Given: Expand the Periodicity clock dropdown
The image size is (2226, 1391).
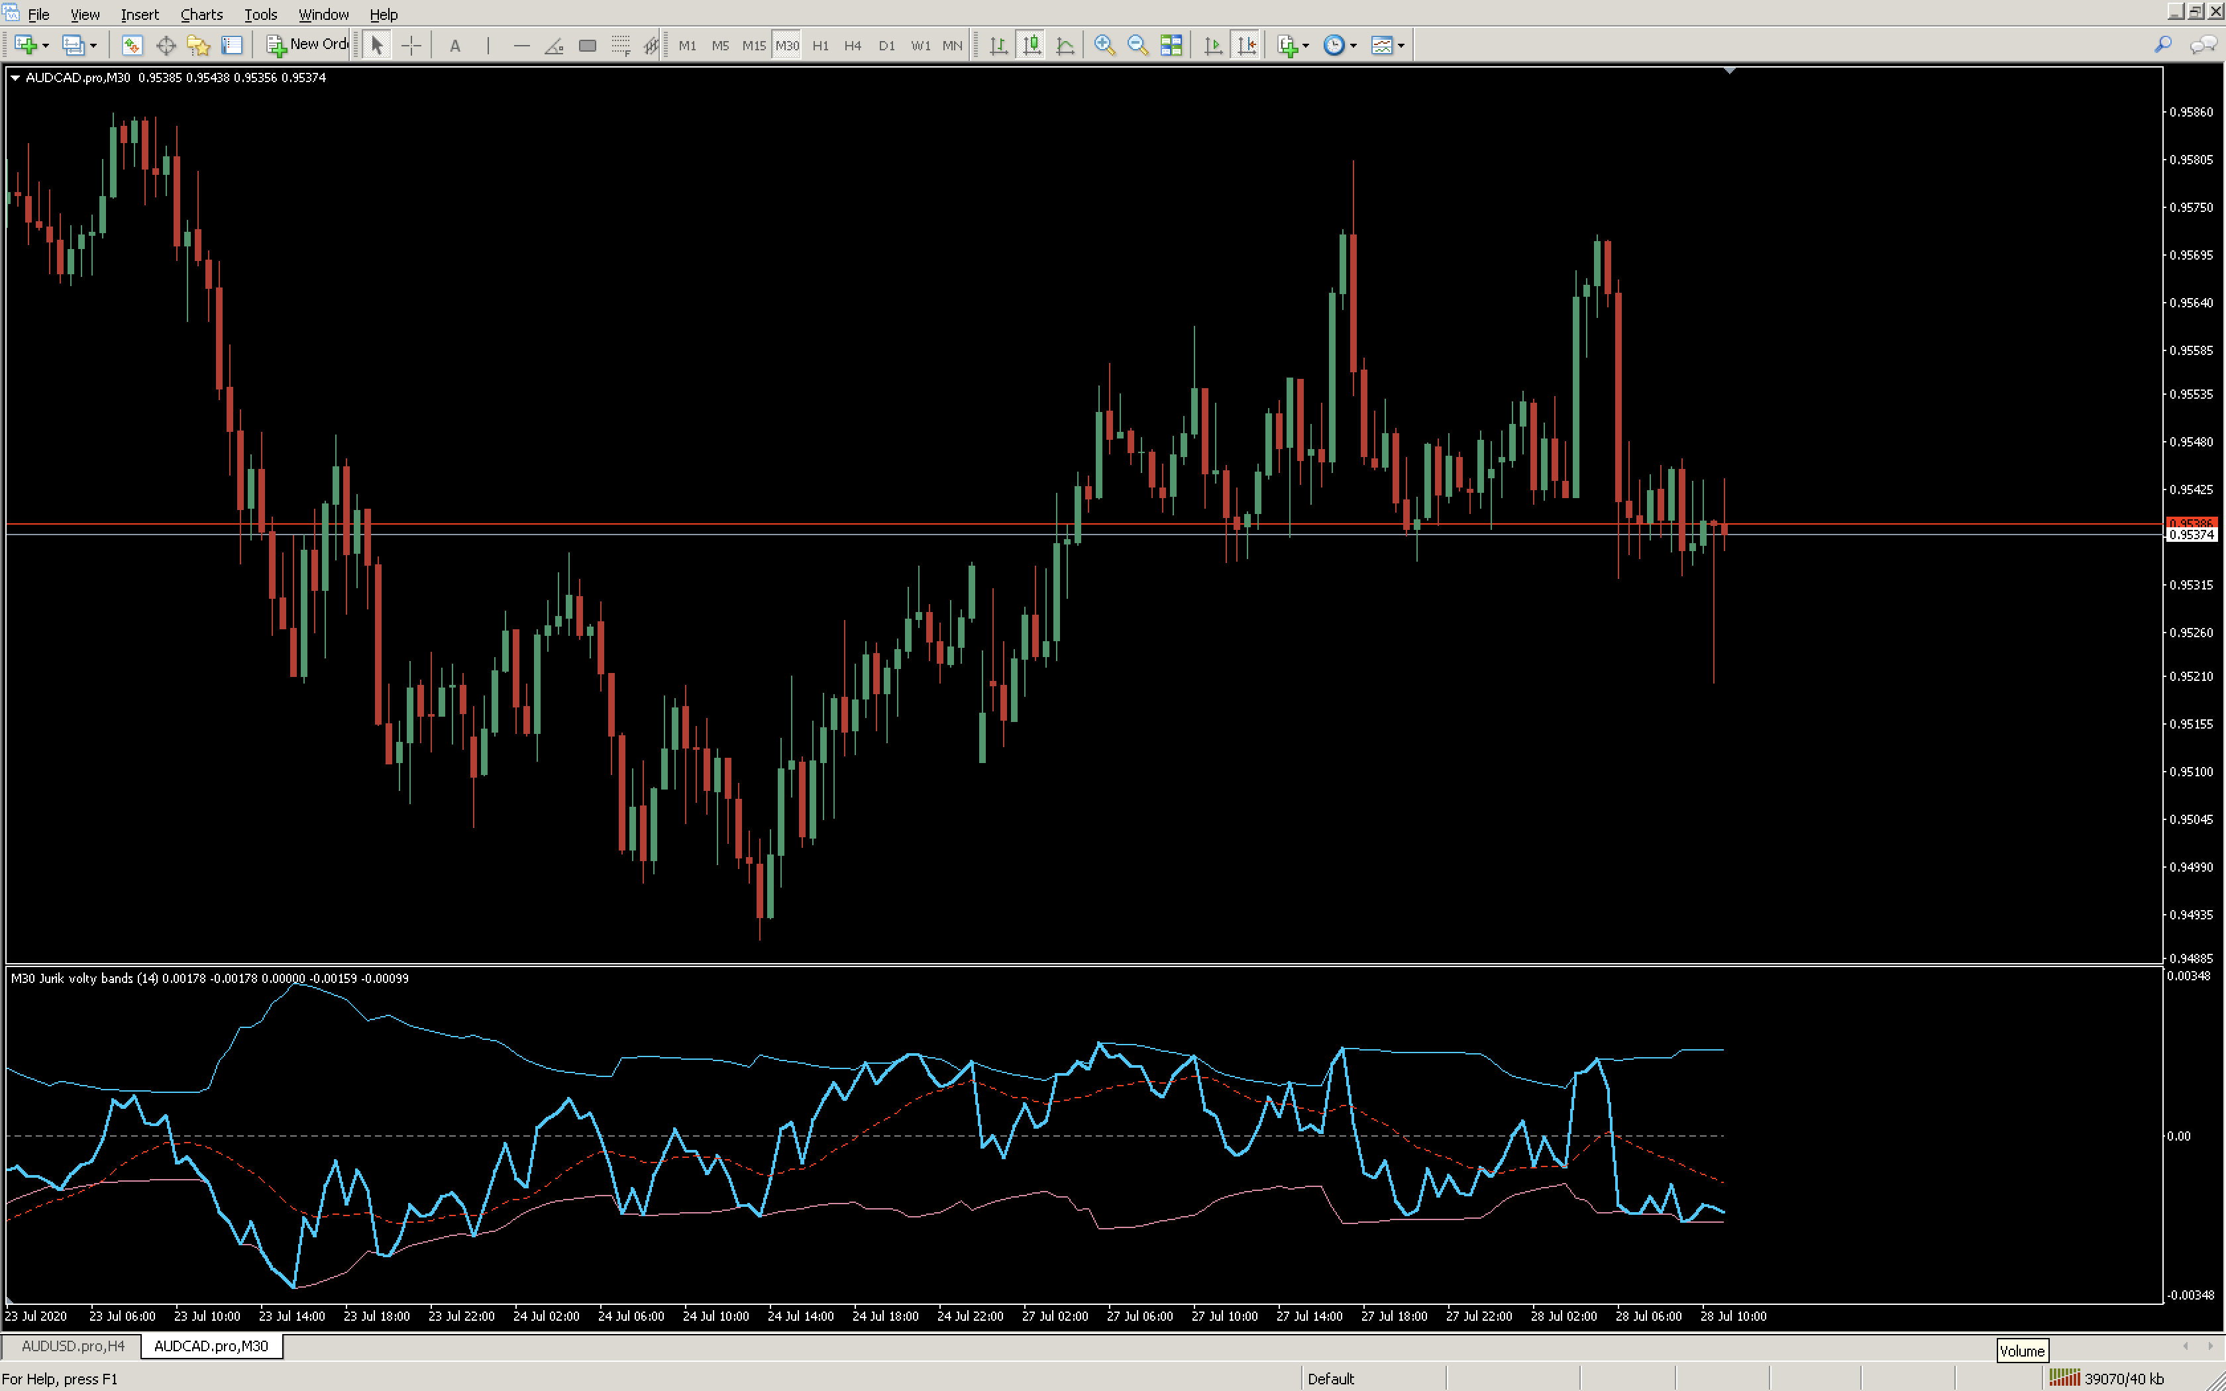Looking at the screenshot, I should 1353,45.
